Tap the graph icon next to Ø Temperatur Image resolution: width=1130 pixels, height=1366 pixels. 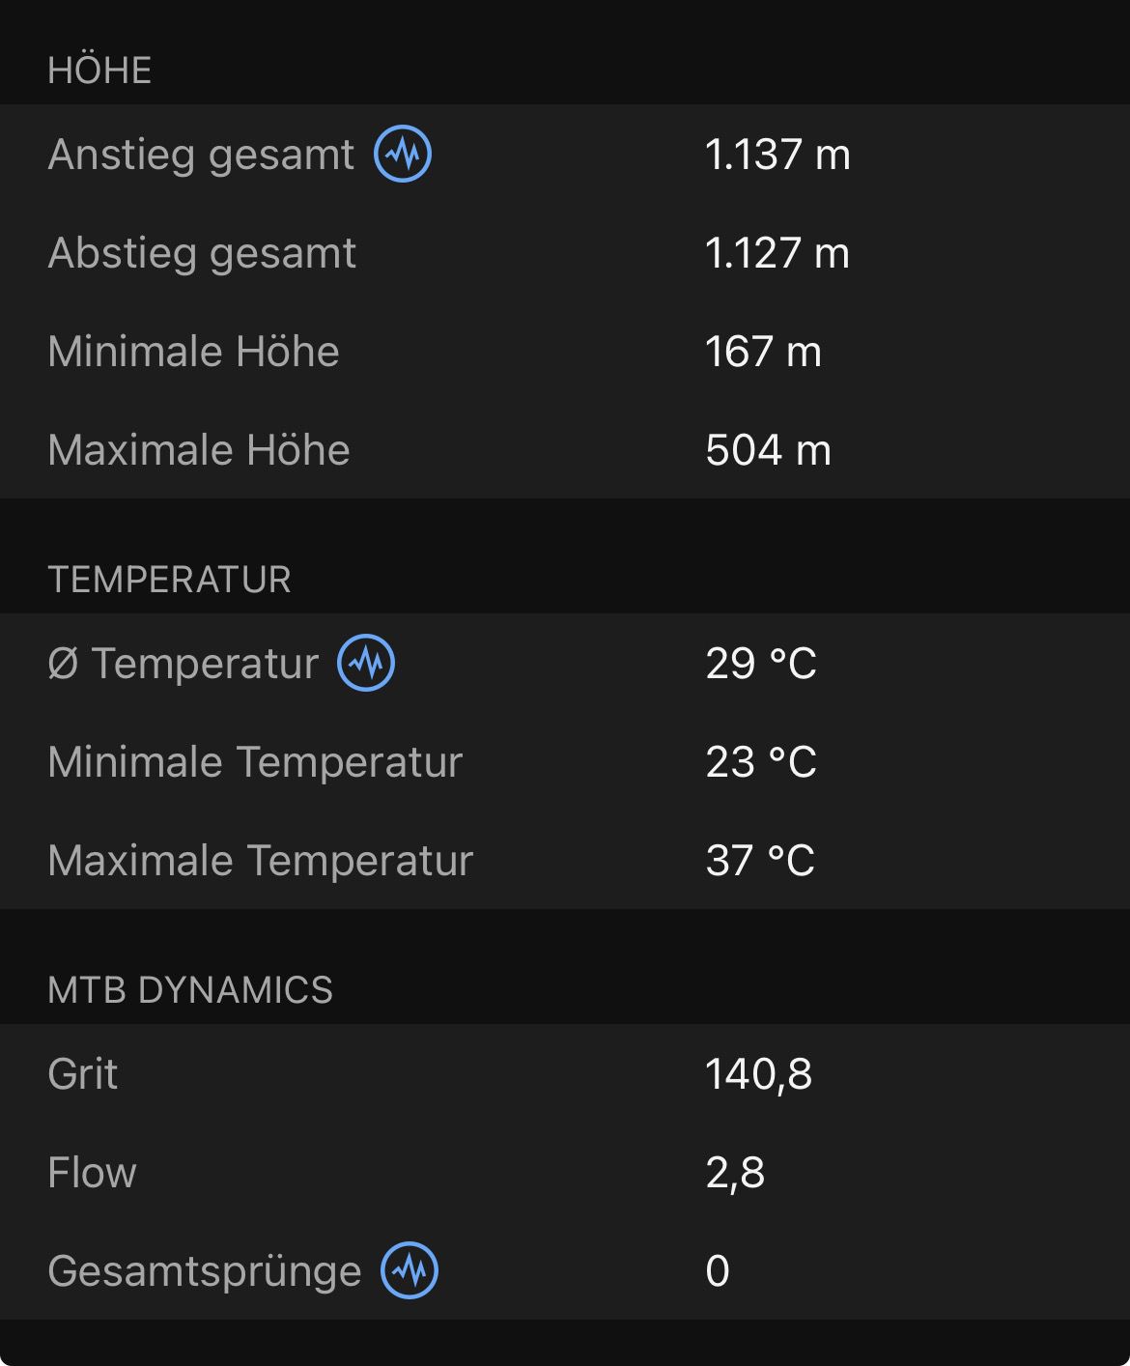click(x=366, y=663)
